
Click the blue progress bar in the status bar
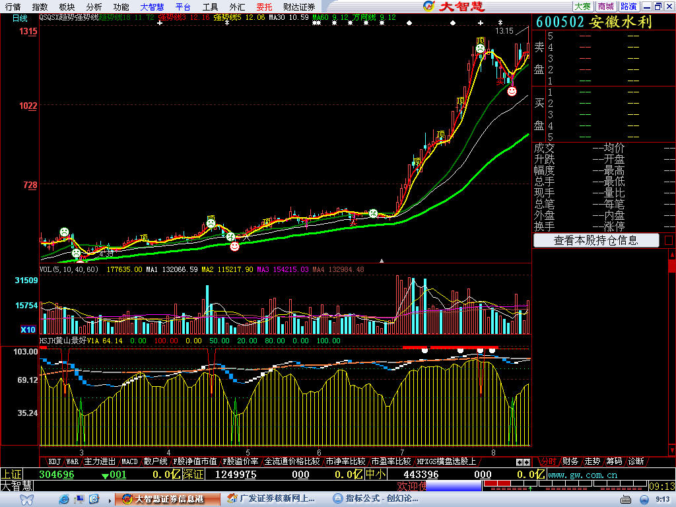[x=454, y=486]
